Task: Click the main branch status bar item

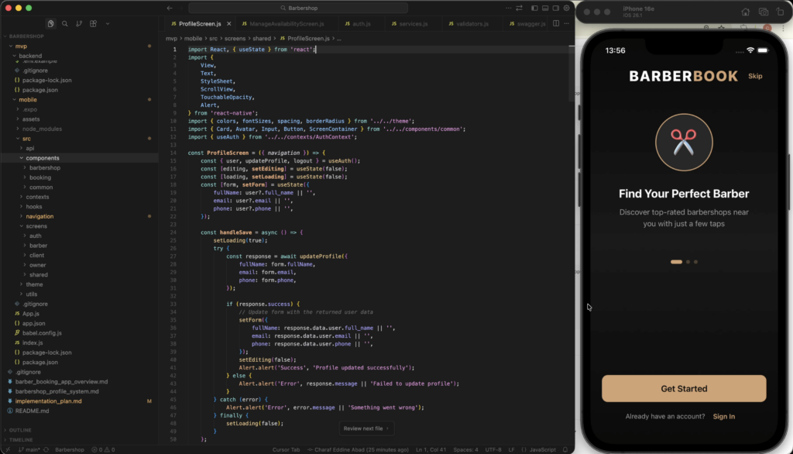Action: [x=29, y=449]
